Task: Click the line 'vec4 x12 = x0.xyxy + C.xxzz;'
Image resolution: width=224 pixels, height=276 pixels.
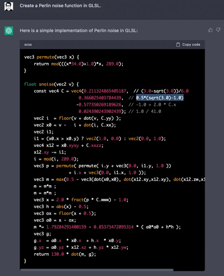Action: 69,145
